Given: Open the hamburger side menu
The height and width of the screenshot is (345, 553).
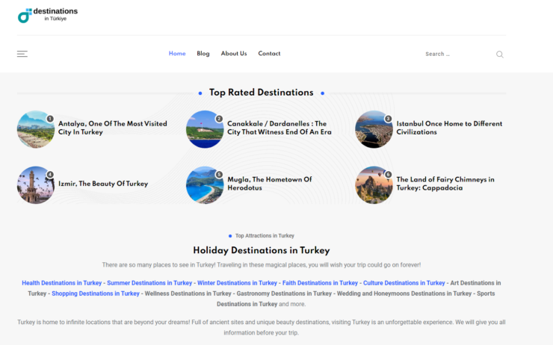Looking at the screenshot, I should [x=22, y=54].
